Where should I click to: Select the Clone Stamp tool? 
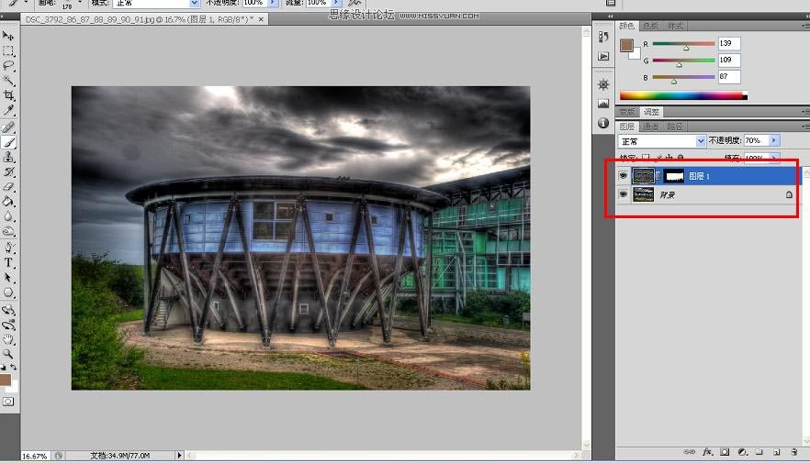click(8, 157)
